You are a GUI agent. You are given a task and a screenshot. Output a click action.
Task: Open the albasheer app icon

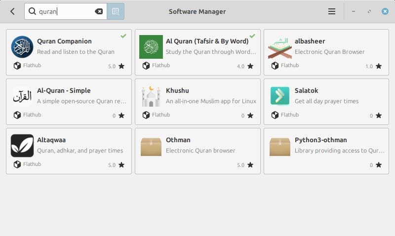pyautogui.click(x=280, y=48)
